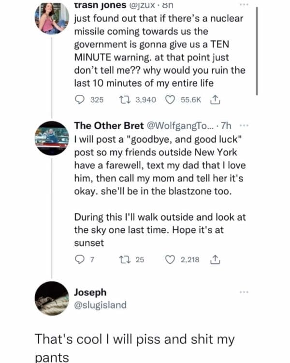Open trash jones' profile picture

(x=52, y=18)
